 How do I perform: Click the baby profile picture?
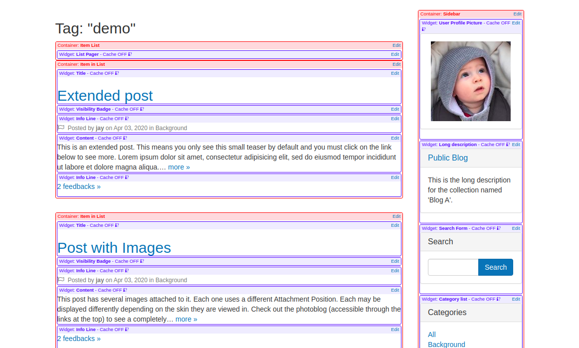471,81
